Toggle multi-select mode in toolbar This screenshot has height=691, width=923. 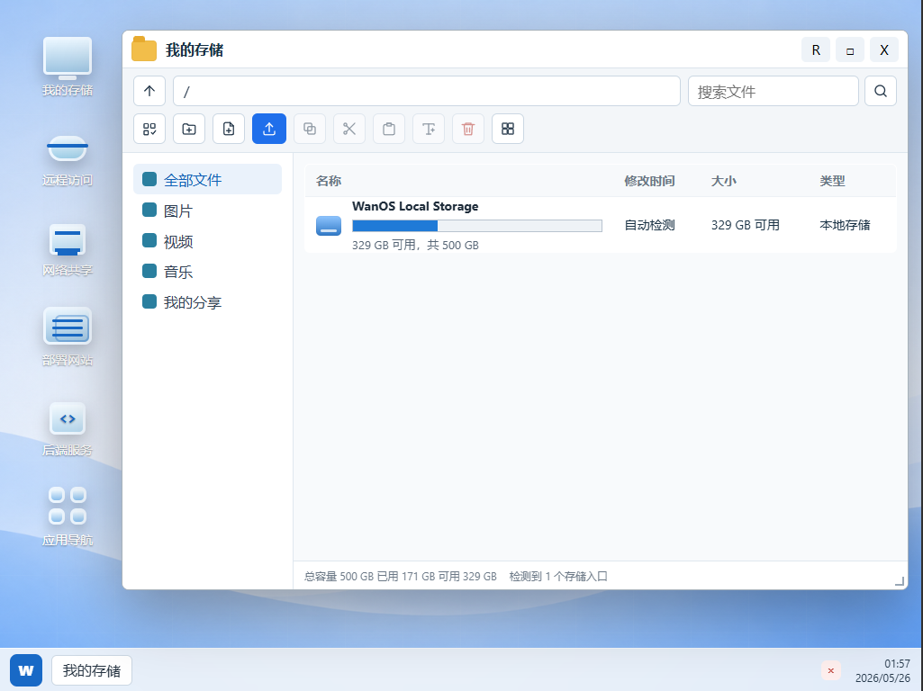coord(149,129)
